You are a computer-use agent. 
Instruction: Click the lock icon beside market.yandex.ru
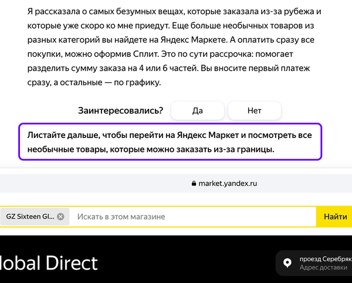(x=194, y=184)
